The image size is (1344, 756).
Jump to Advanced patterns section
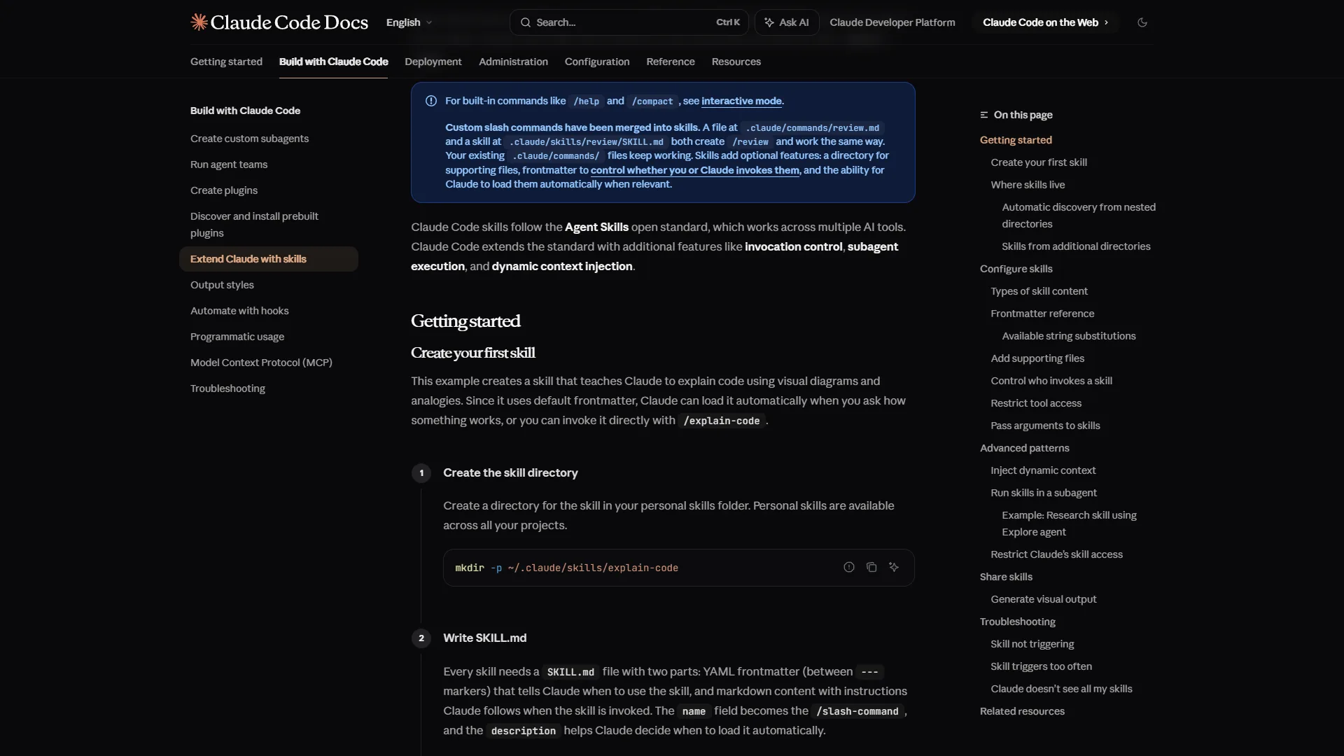(1024, 448)
